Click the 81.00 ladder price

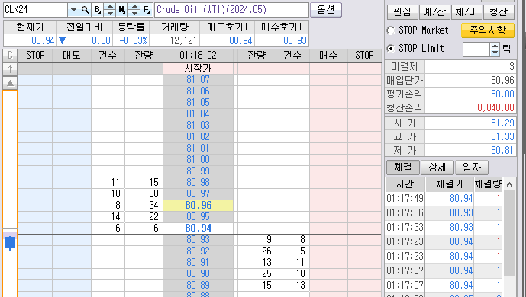198,159
